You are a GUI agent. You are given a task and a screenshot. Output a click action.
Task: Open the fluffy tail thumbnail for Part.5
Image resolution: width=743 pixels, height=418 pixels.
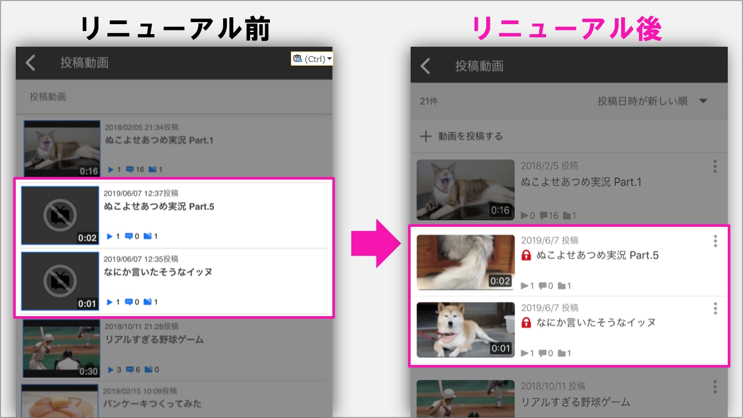pos(465,262)
